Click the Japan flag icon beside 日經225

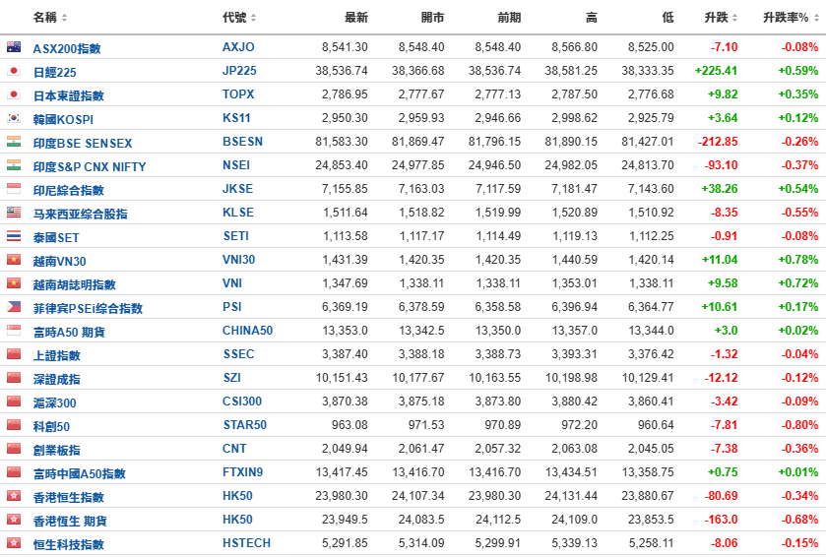pos(14,71)
